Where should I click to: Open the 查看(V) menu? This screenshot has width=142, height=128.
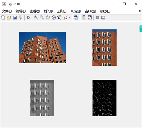pos(35,11)
